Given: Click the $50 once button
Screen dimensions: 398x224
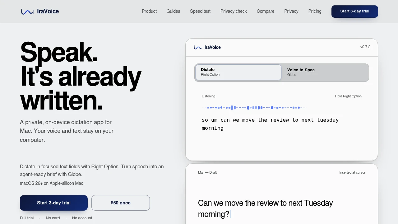Looking at the screenshot, I should (x=121, y=203).
